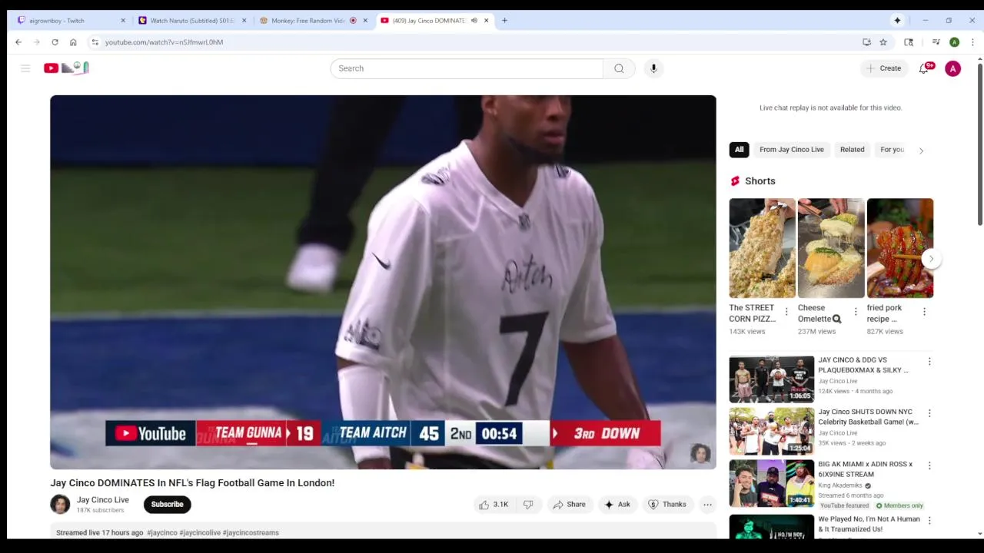Image resolution: width=984 pixels, height=553 pixels.
Task: Open the Jay Cinco Live channel name link
Action: pyautogui.click(x=102, y=500)
